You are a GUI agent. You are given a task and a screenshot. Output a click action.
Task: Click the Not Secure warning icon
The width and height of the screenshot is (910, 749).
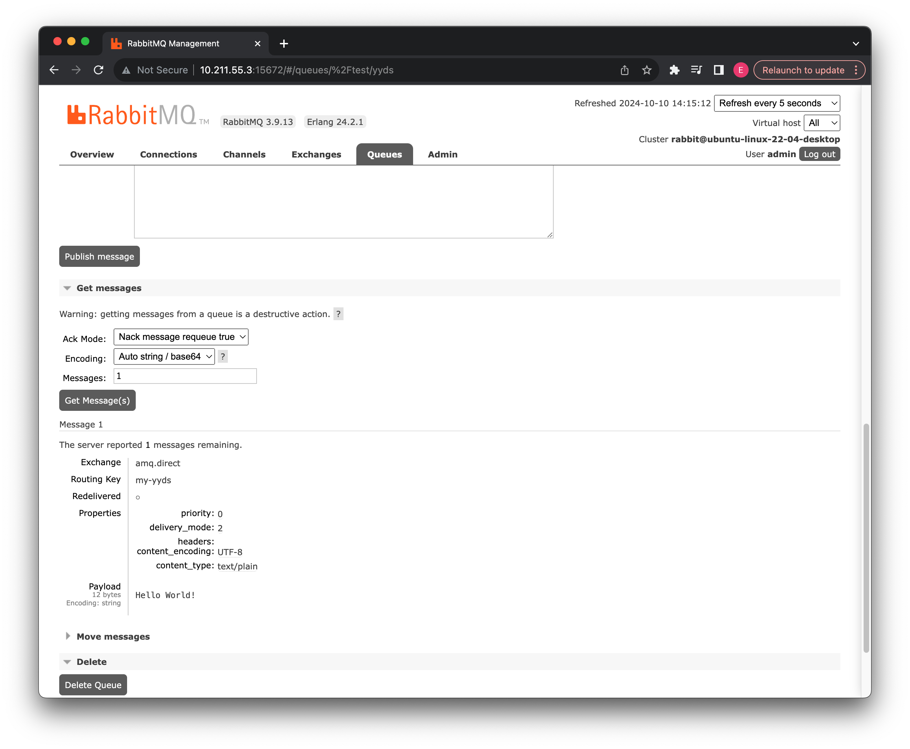126,70
